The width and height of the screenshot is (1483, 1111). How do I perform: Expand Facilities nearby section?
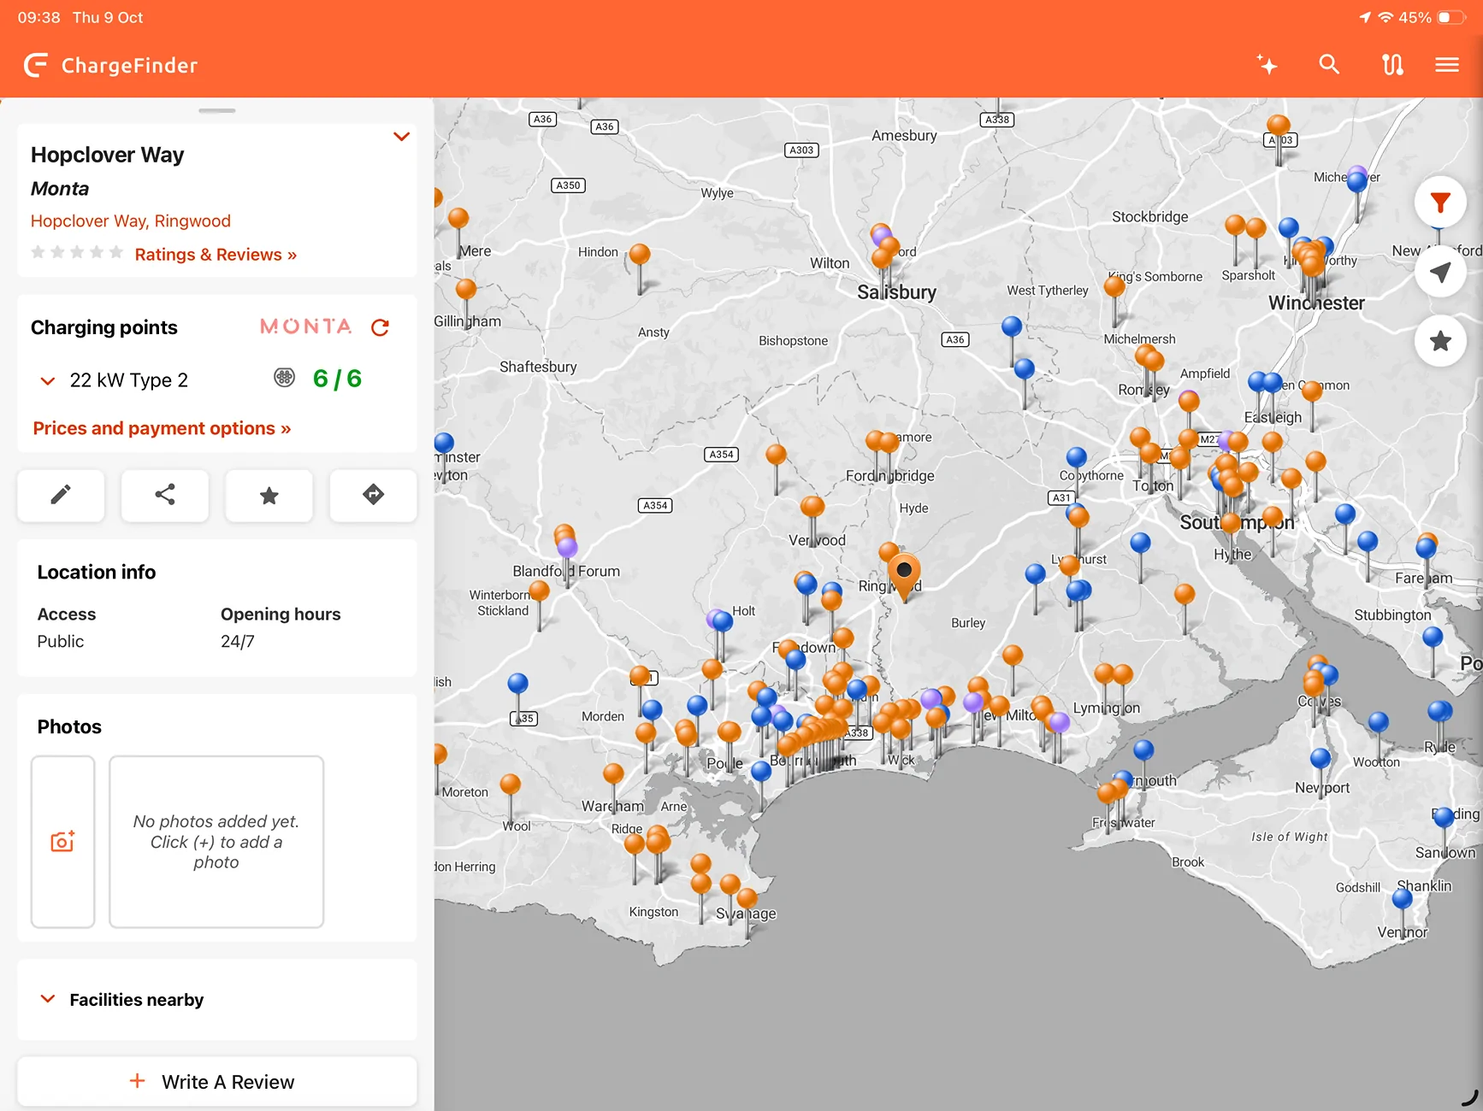point(217,1000)
